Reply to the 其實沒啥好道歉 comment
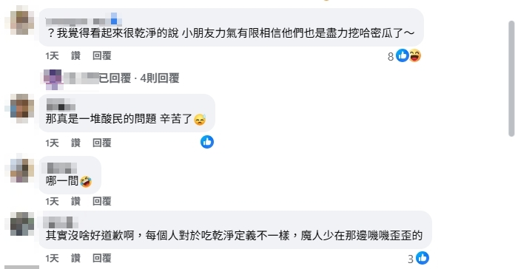Screen dimensions: 515x269 (102, 258)
